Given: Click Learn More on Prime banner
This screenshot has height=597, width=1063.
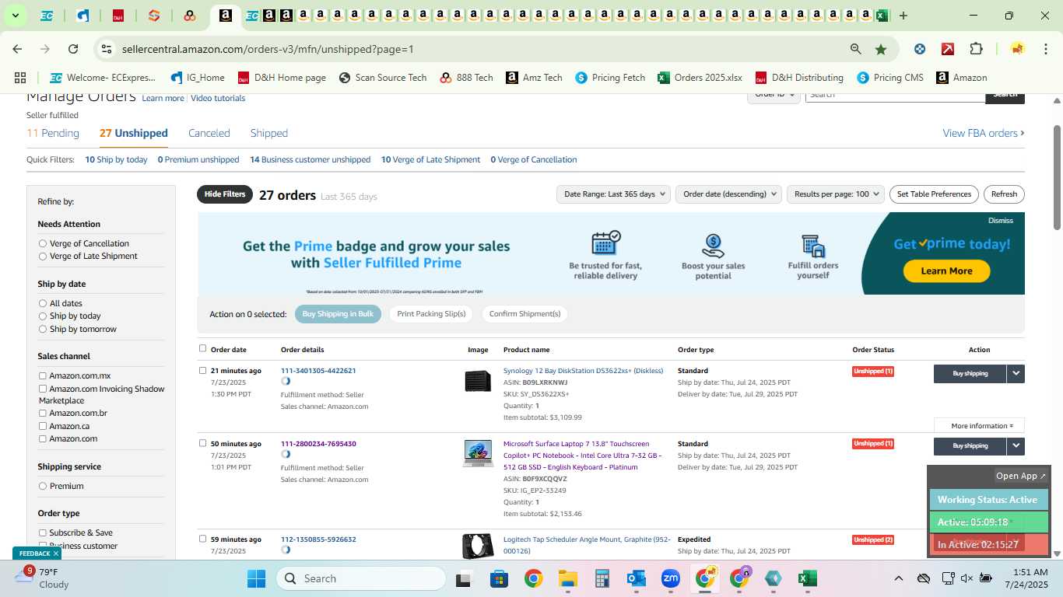Looking at the screenshot, I should pyautogui.click(x=946, y=271).
